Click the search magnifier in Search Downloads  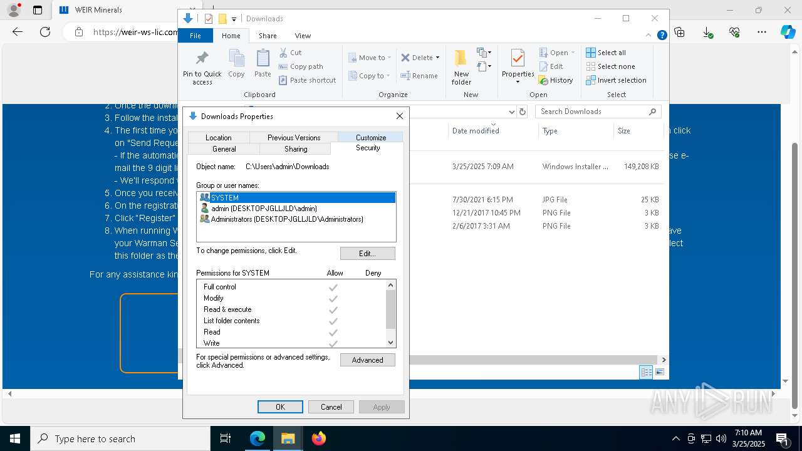click(652, 111)
